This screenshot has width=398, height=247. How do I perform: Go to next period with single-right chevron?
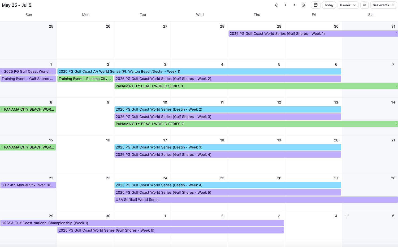295,5
